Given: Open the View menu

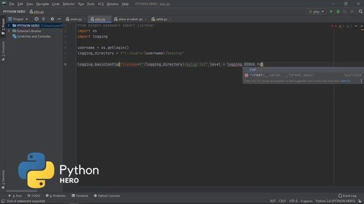Looking at the screenshot, I should (30, 4).
